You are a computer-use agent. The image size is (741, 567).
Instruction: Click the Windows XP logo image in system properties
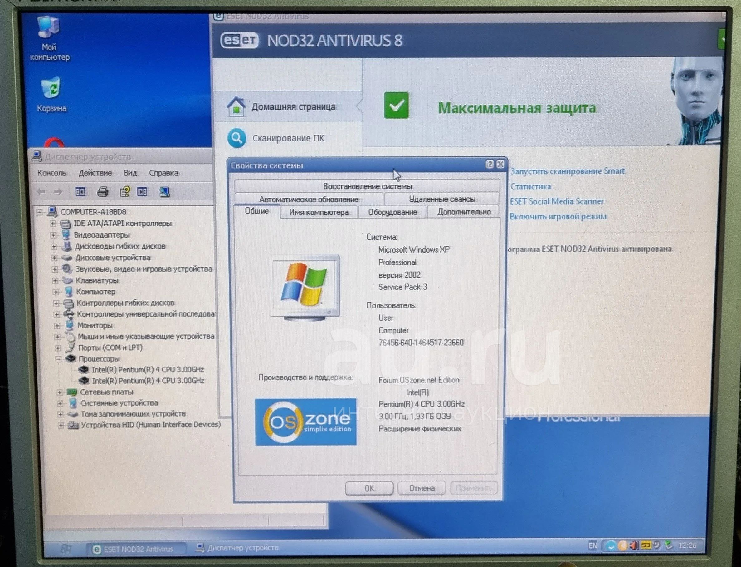305,288
